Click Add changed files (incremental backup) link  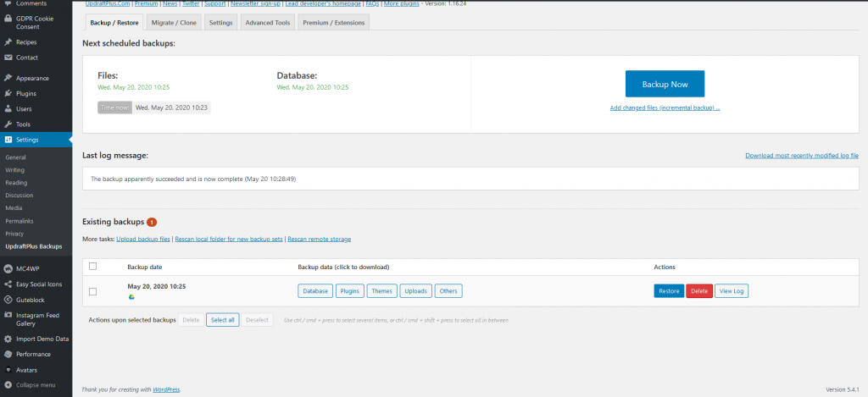pos(665,108)
